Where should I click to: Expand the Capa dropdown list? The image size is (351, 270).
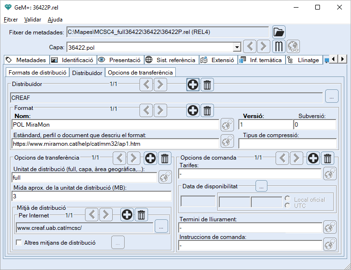click(236, 47)
